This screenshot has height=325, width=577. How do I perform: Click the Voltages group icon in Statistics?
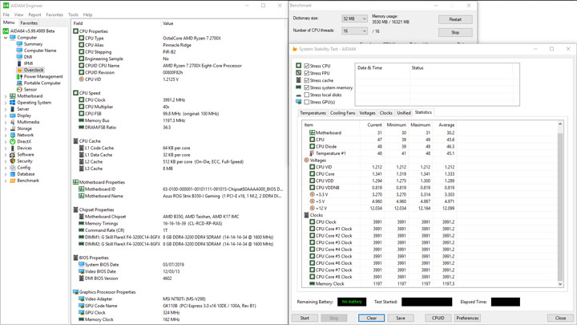(x=306, y=160)
